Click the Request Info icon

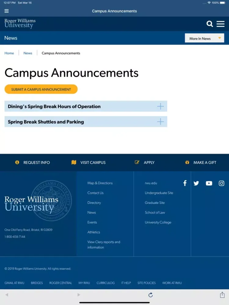[17, 162]
